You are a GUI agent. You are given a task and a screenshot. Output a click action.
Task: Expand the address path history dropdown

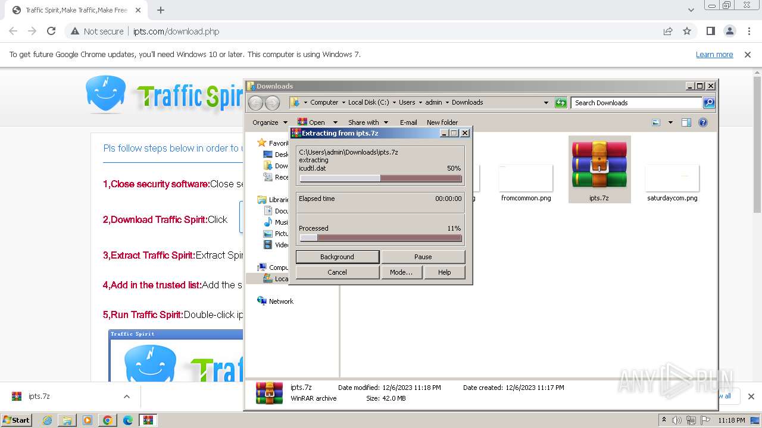546,103
